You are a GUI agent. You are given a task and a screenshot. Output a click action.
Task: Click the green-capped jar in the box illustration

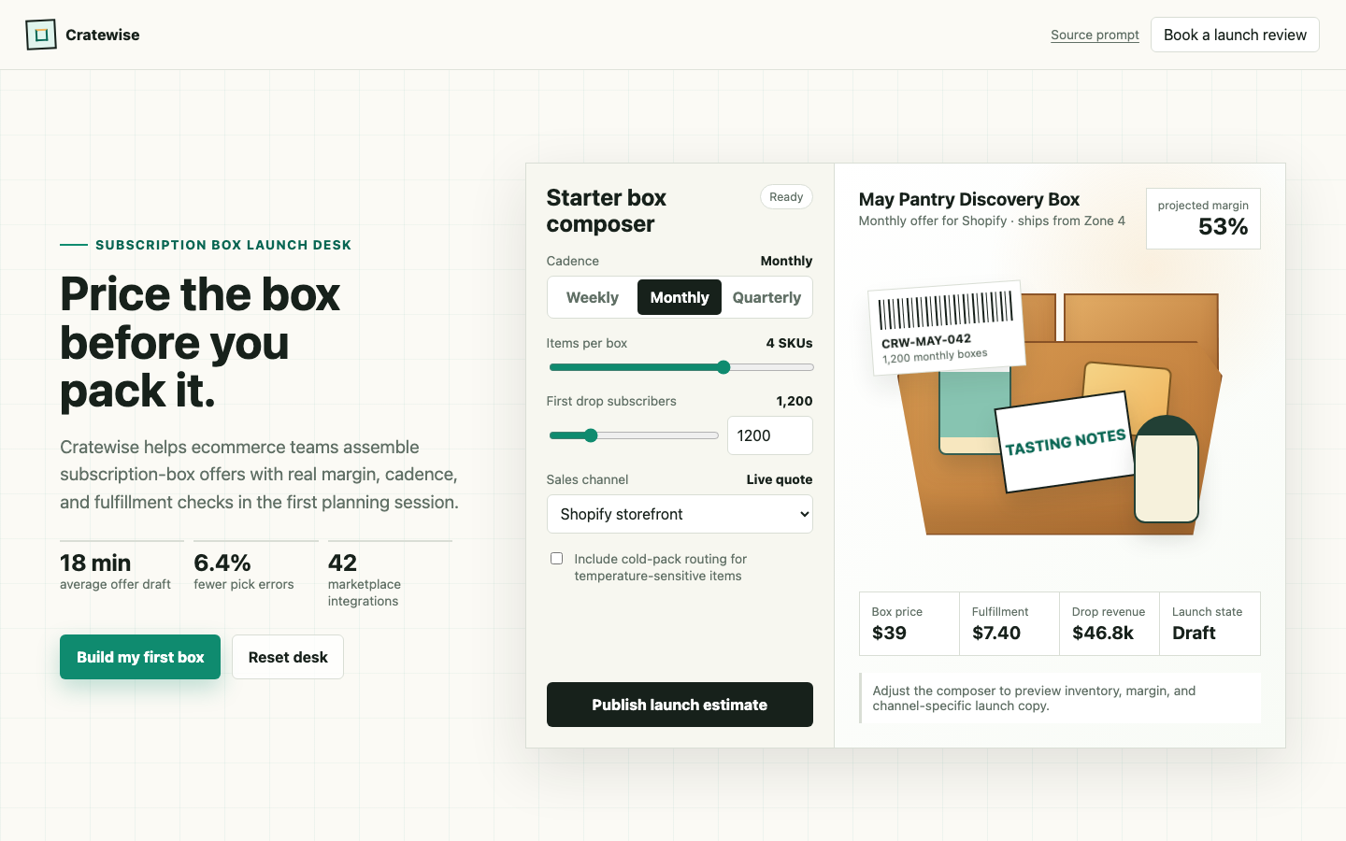1167,469
